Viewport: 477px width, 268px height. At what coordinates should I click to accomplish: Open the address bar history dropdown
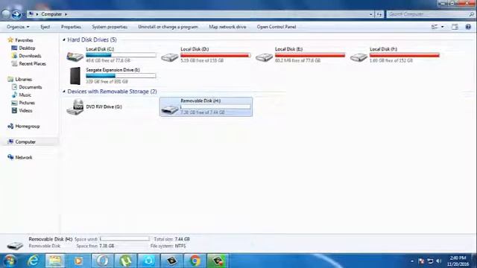pos(371,14)
